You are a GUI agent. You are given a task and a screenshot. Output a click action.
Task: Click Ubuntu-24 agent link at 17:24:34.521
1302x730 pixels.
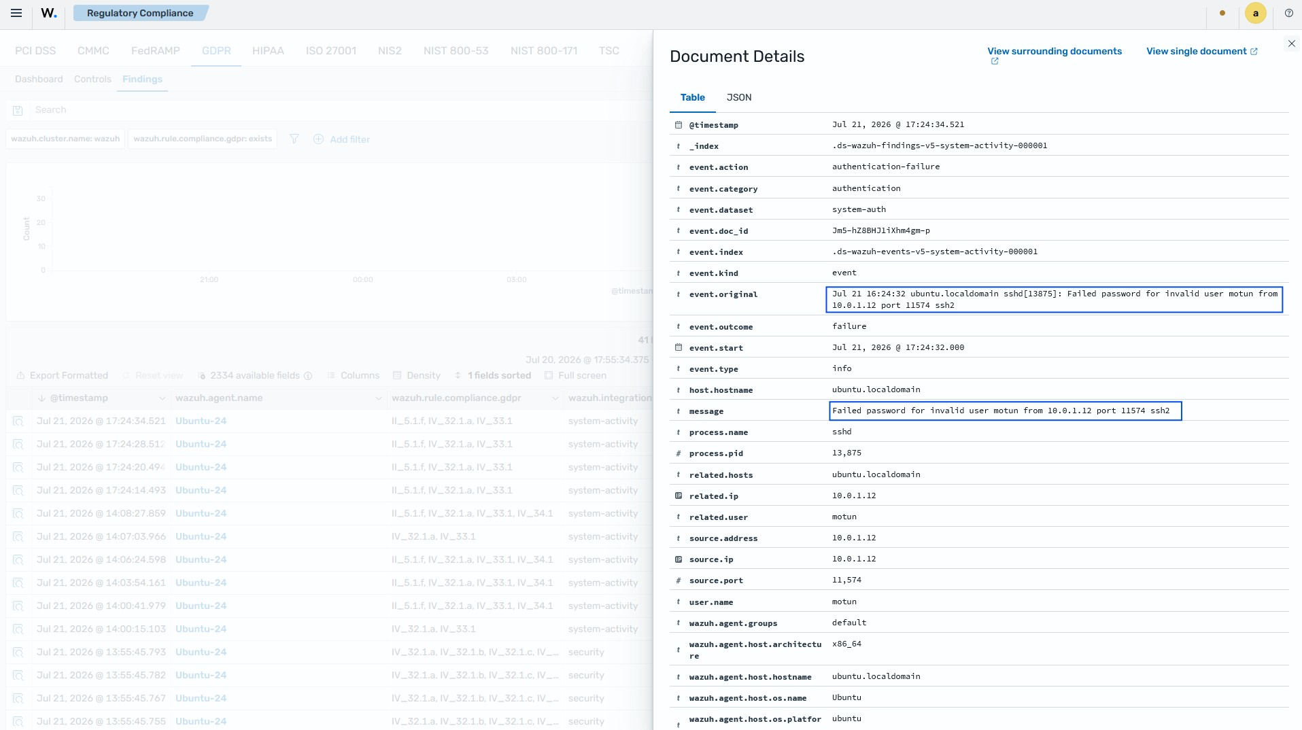click(201, 421)
